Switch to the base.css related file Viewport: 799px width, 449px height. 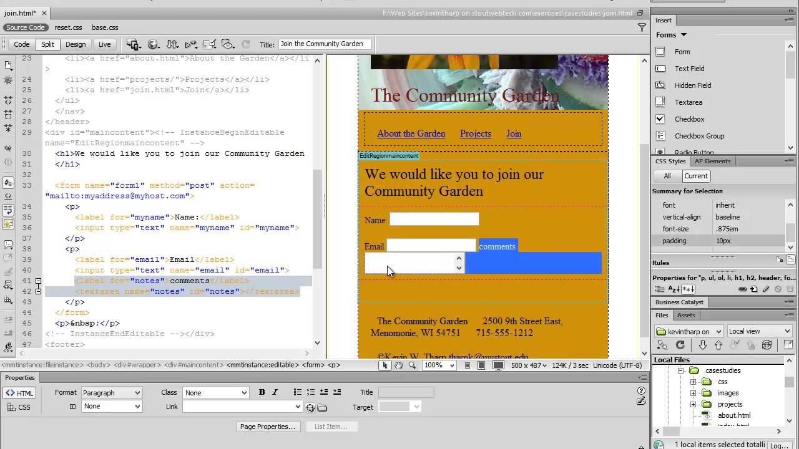[x=105, y=27]
